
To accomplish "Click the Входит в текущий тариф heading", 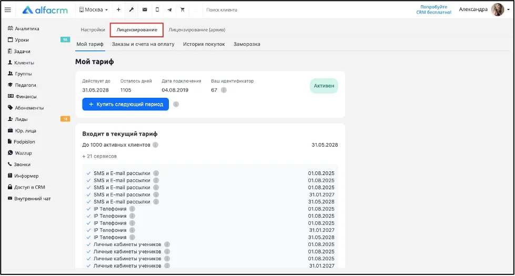I will click(x=120, y=134).
